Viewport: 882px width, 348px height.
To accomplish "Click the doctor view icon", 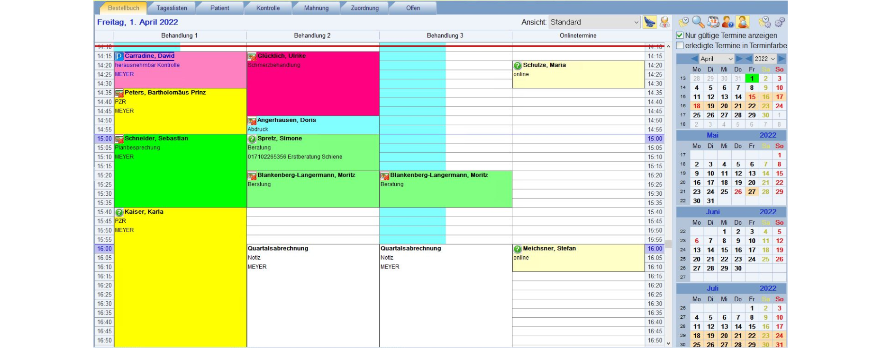I will 664,22.
